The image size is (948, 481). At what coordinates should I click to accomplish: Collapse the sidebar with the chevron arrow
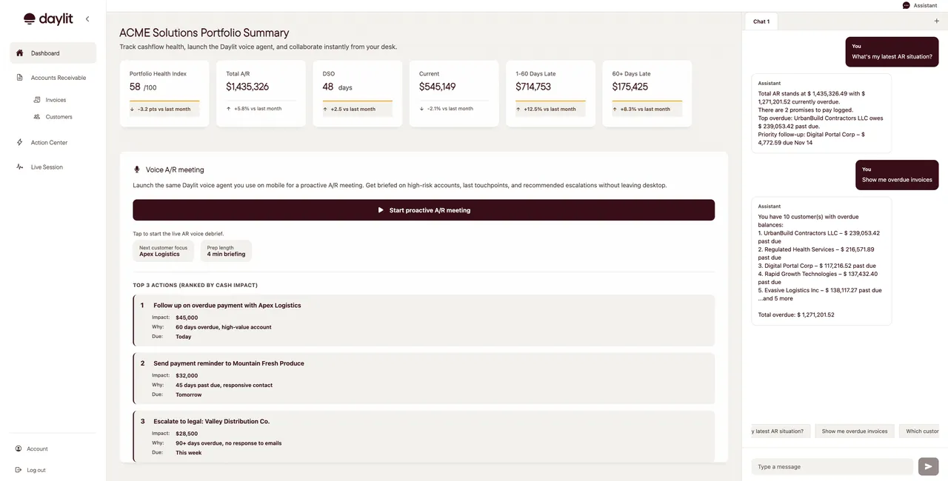(87, 19)
